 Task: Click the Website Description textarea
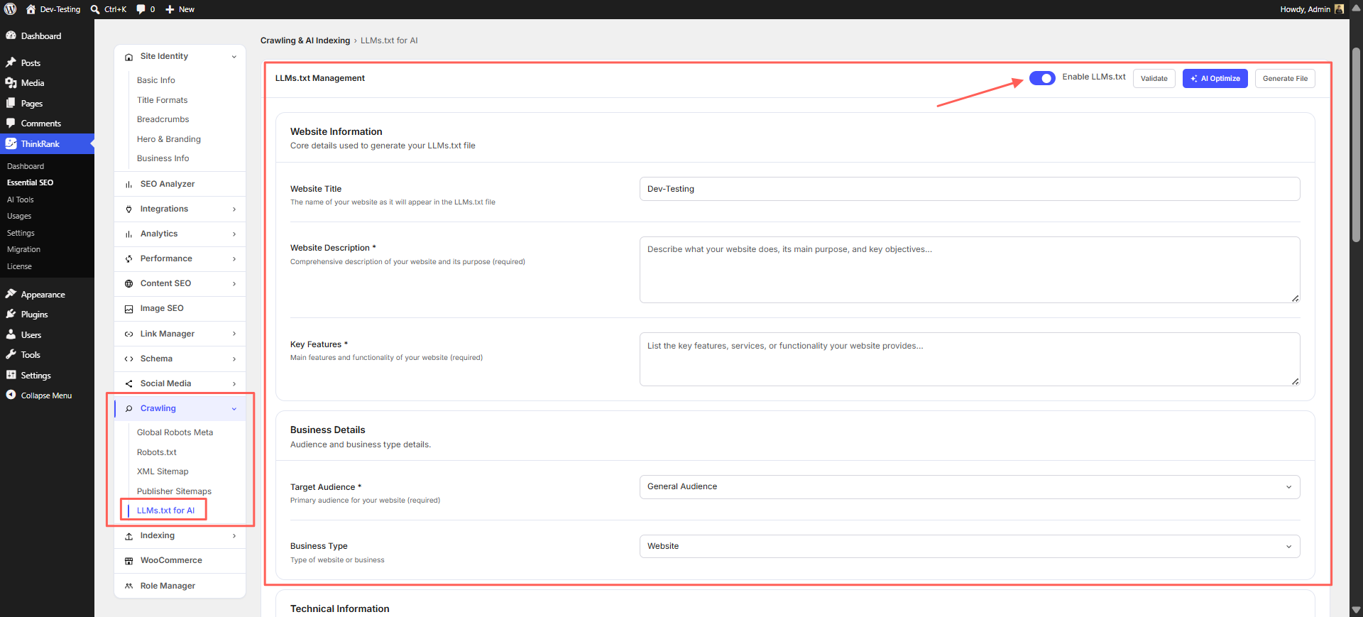coord(970,270)
